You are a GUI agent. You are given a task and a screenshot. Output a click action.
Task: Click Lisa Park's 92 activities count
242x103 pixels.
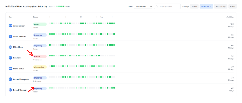(233, 56)
